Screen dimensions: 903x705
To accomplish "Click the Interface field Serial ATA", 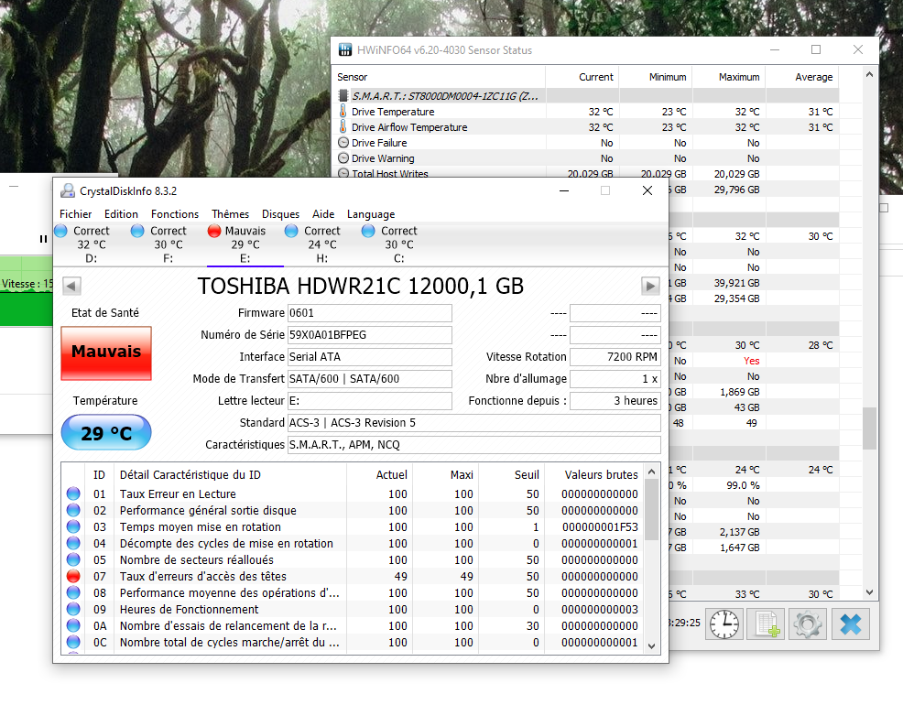I will (370, 357).
